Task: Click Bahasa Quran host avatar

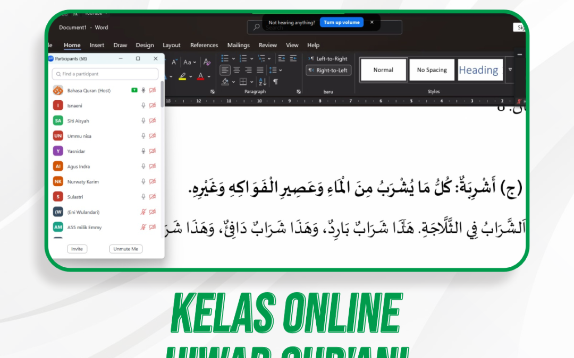Action: [58, 90]
